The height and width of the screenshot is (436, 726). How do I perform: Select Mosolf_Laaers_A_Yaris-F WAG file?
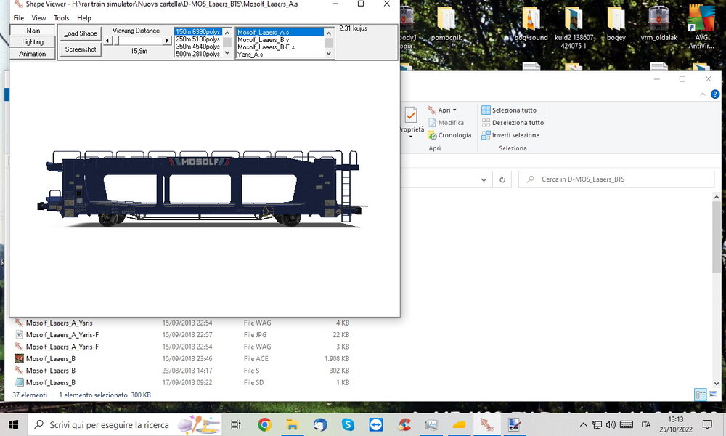[x=181, y=347]
